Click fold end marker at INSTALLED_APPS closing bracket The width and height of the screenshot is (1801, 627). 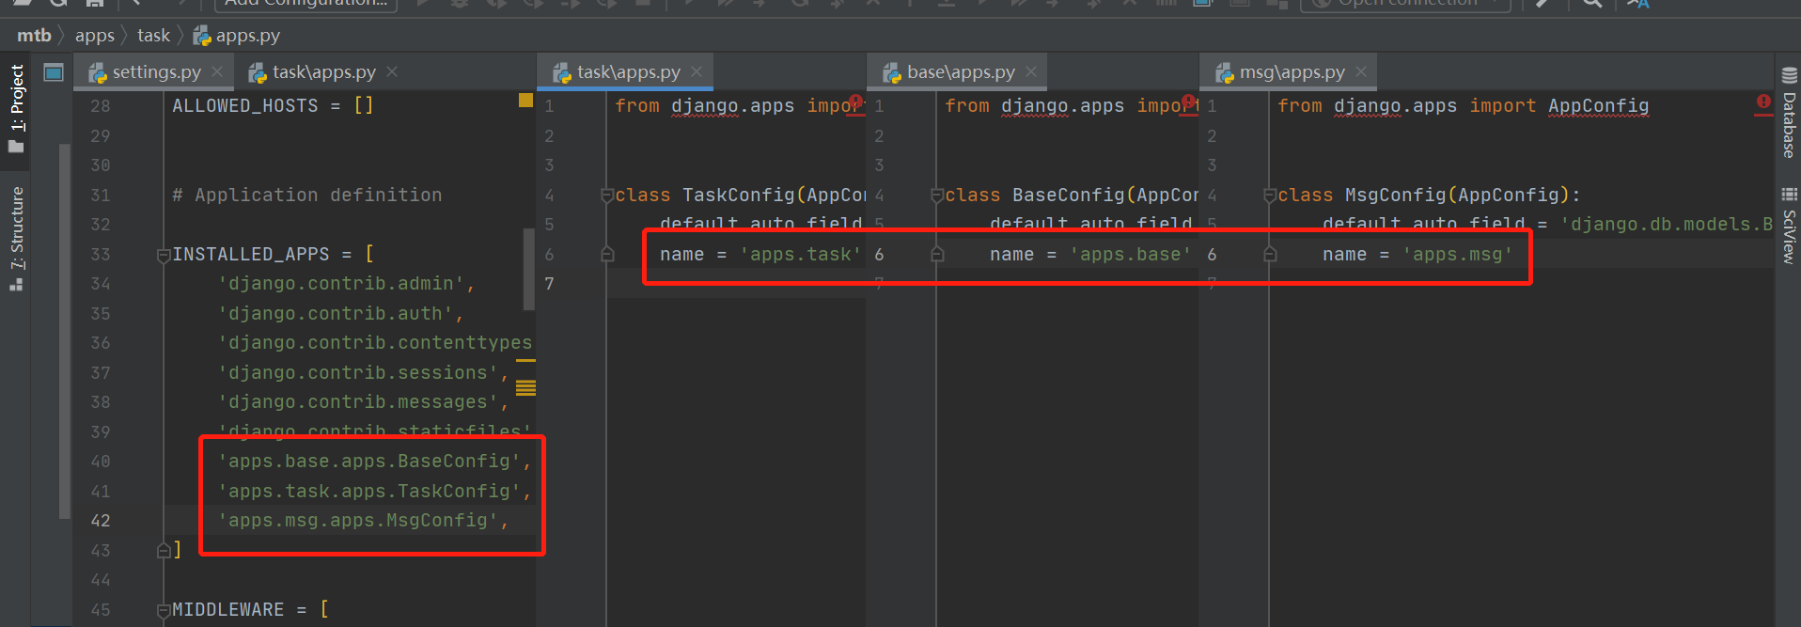coord(164,551)
